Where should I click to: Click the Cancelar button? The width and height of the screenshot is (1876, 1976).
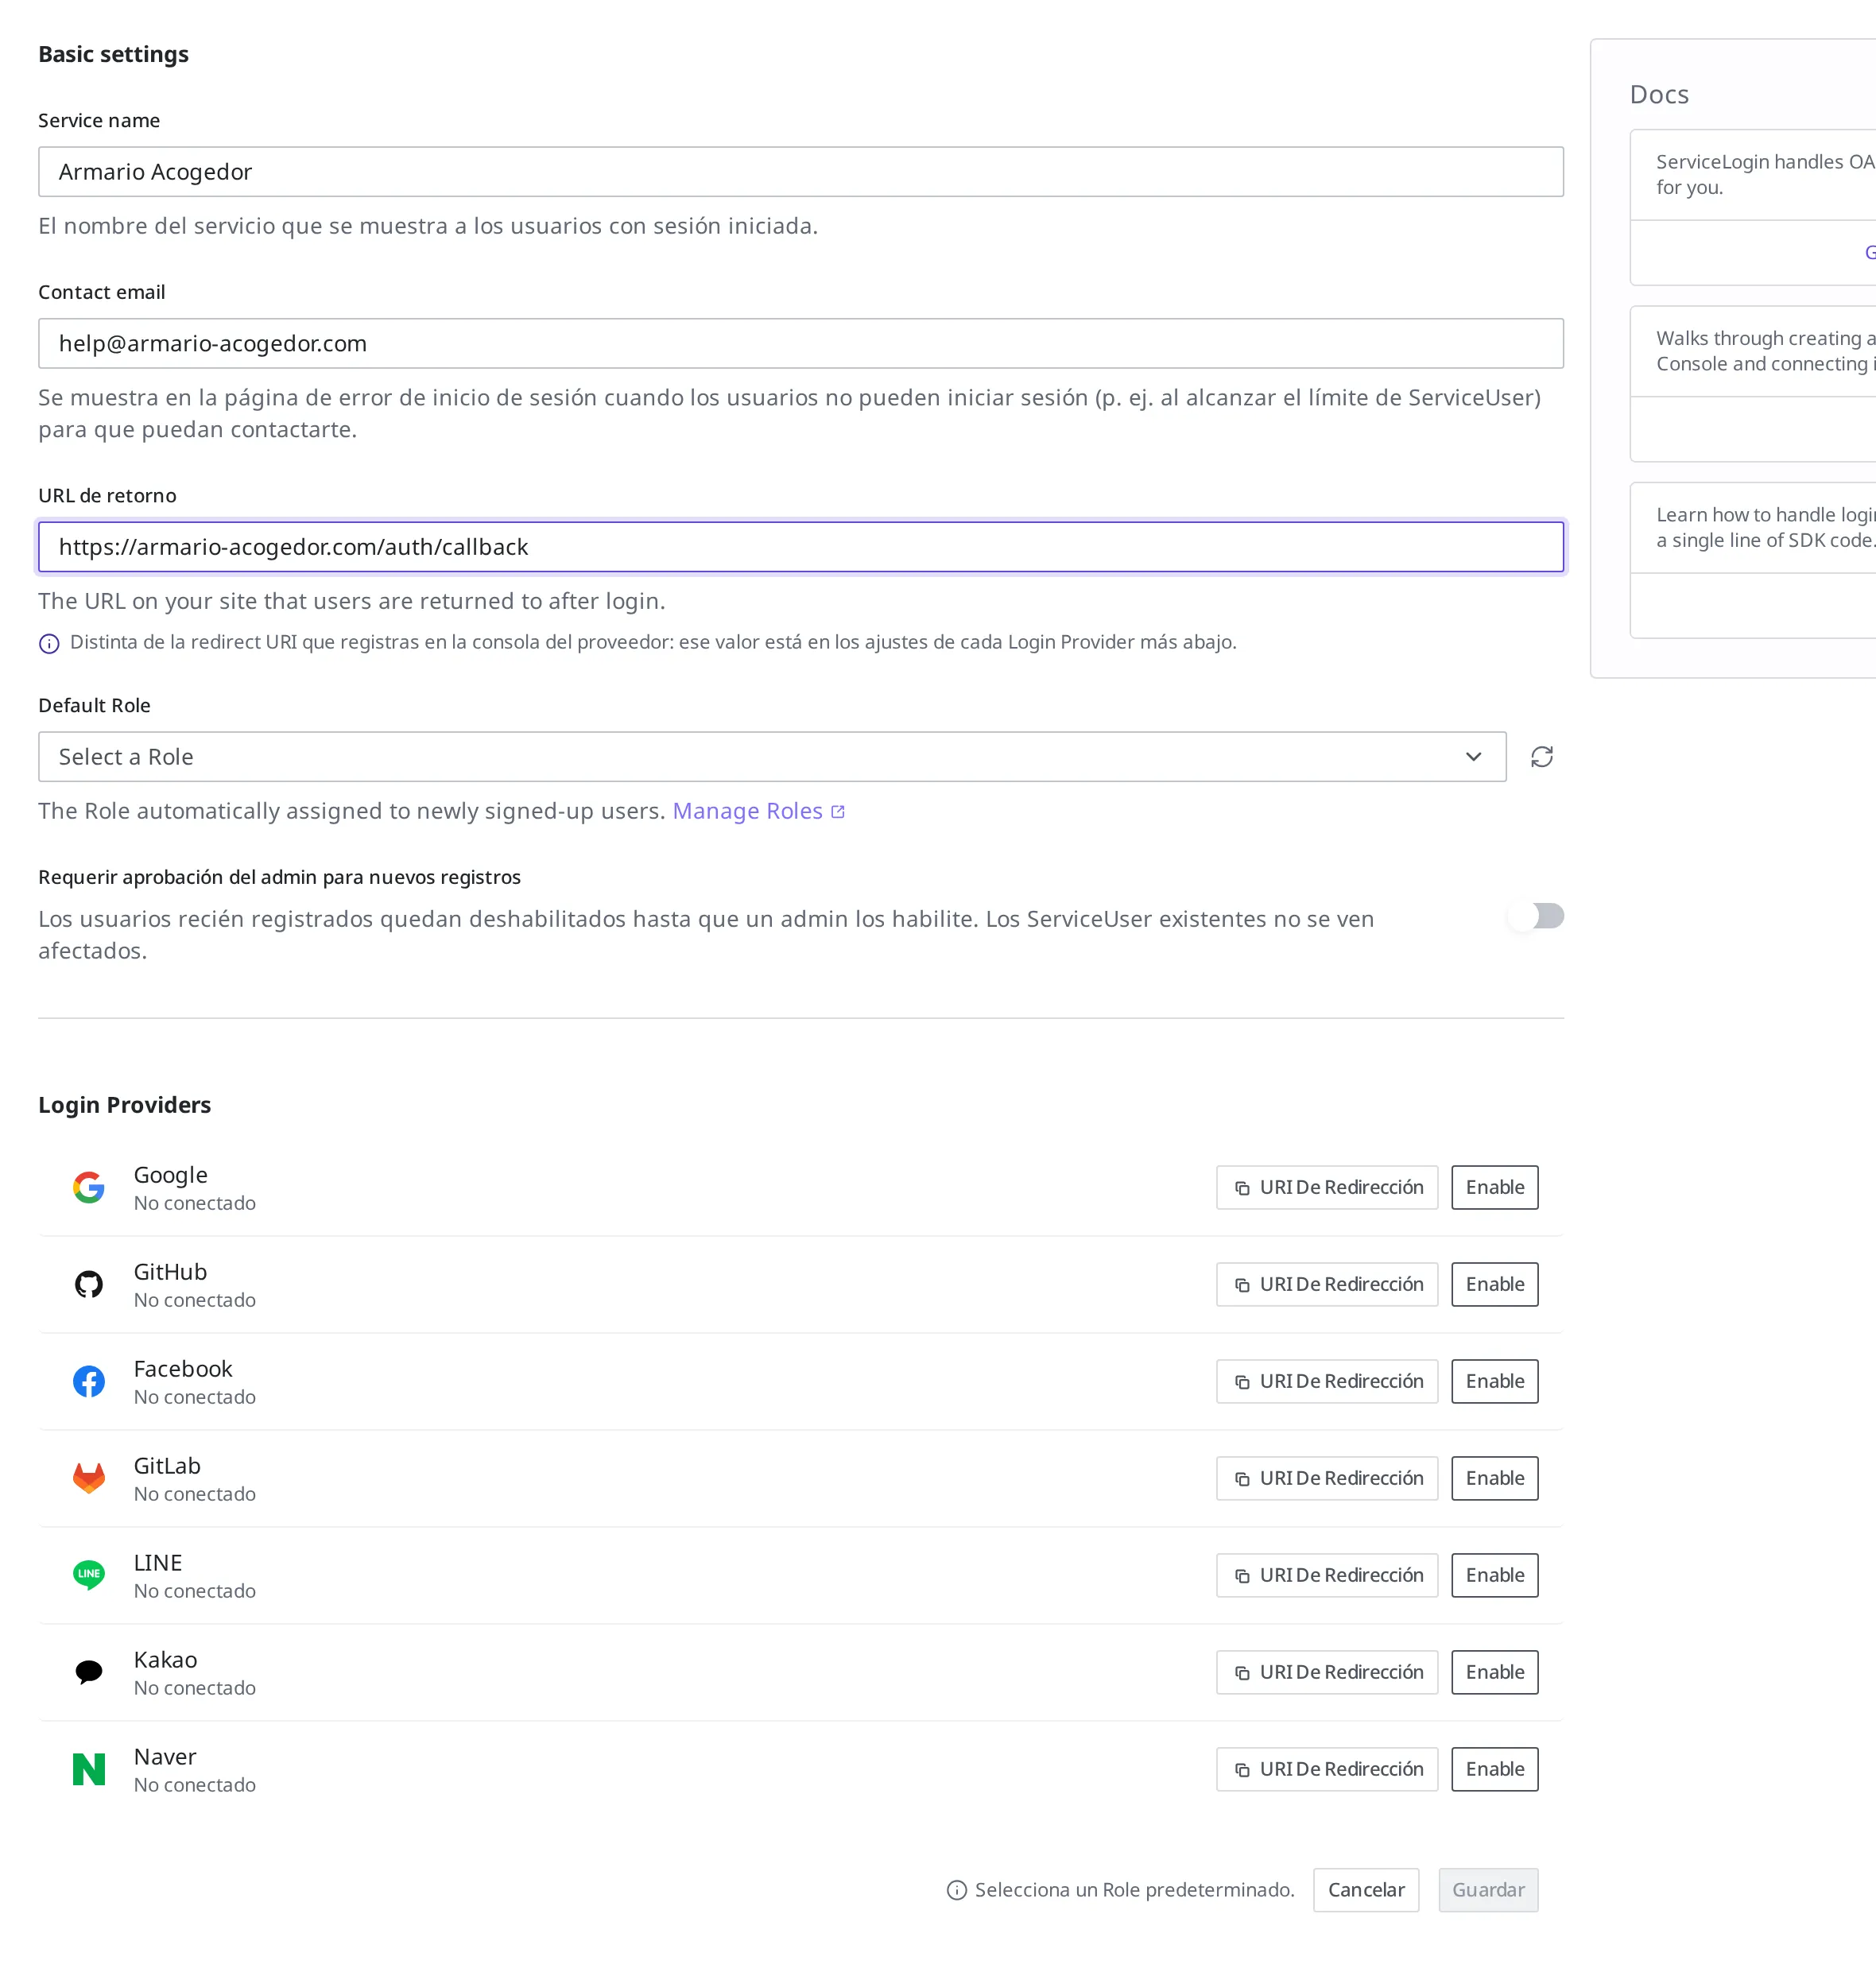1366,1890
